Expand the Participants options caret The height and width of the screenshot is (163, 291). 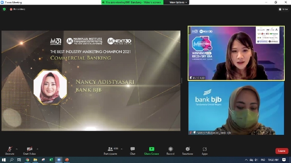(x=121, y=149)
